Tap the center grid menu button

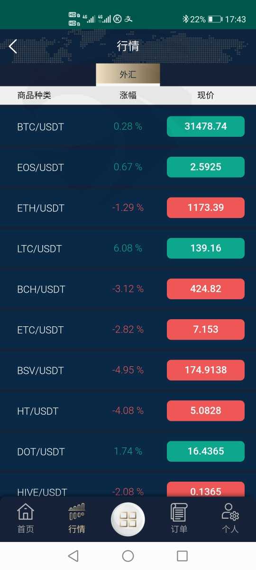coord(128,519)
